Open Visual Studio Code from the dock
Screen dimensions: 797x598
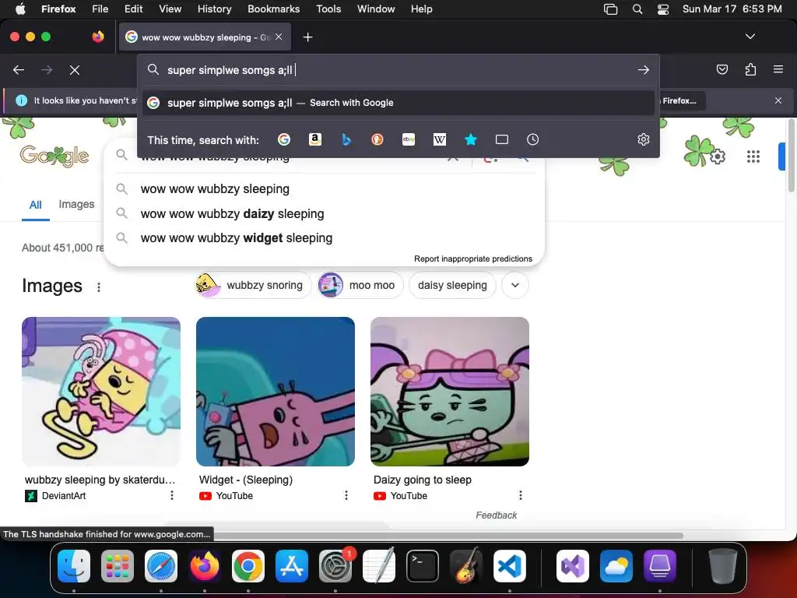pyautogui.click(x=510, y=566)
